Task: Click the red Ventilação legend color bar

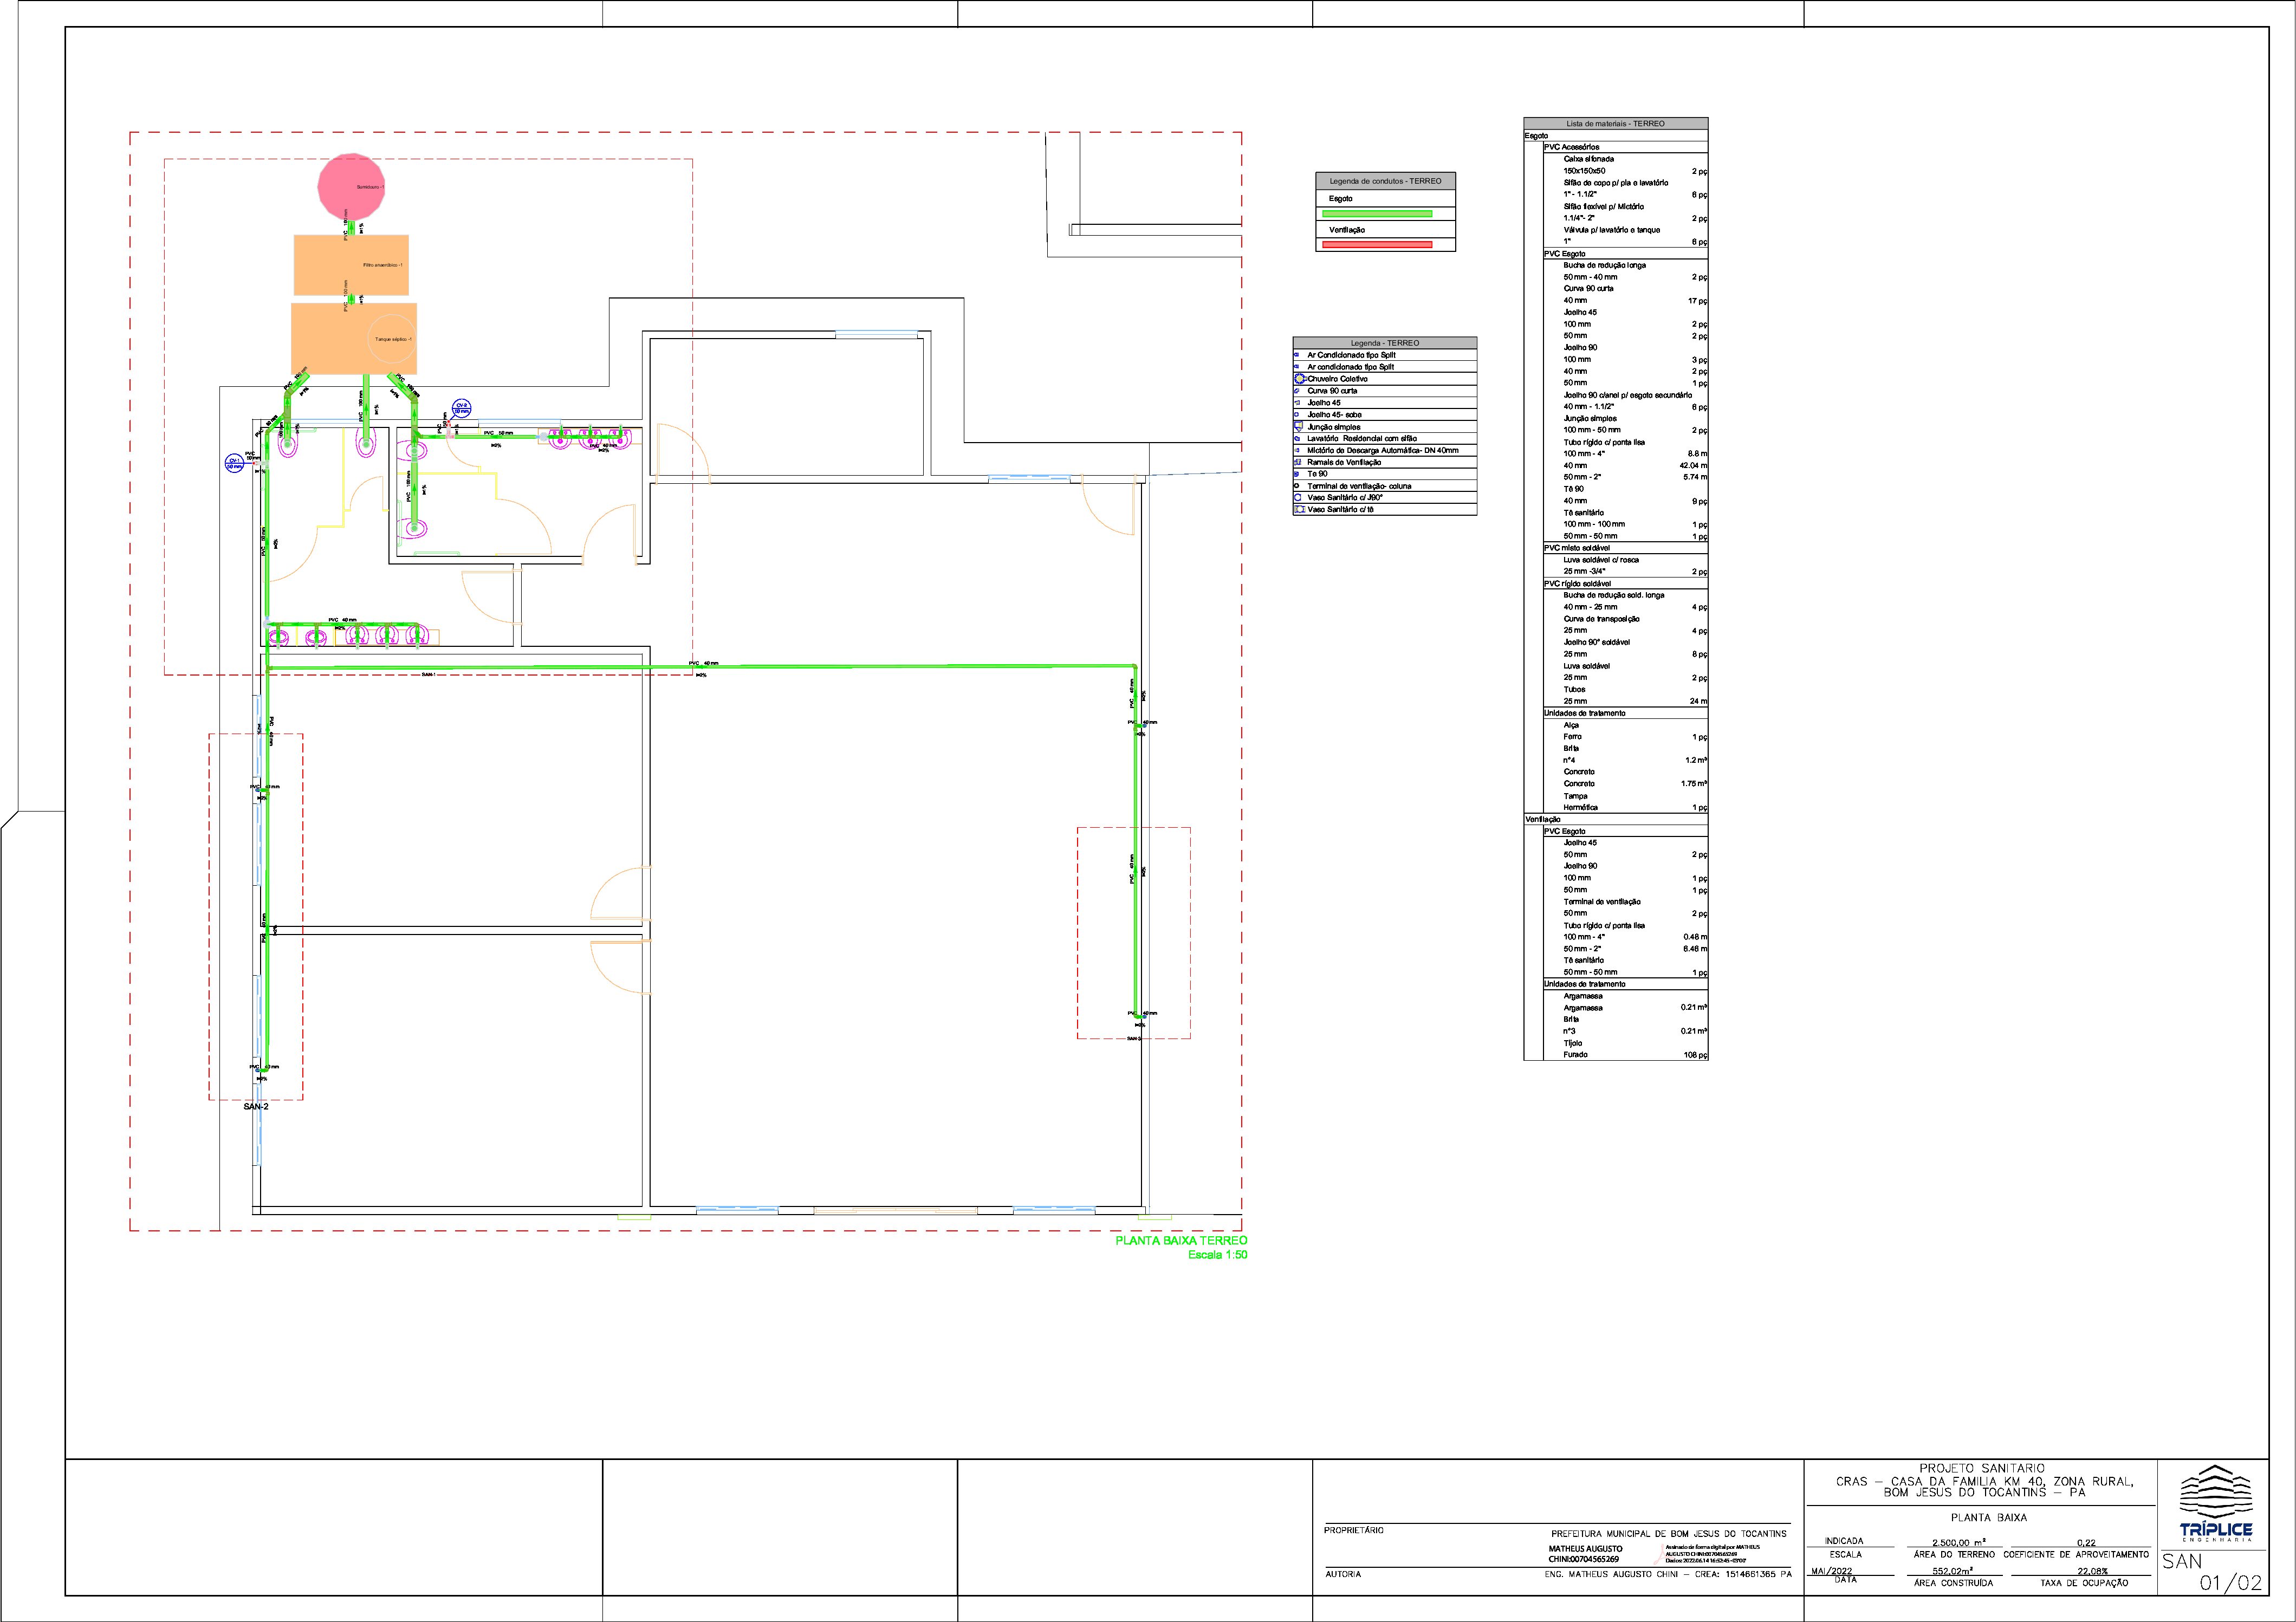Action: tap(1377, 244)
